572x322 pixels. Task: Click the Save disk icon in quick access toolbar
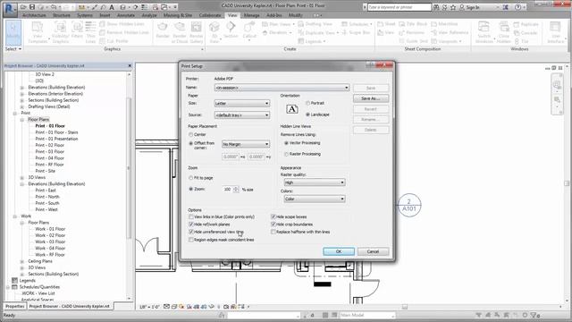pyautogui.click(x=32, y=7)
